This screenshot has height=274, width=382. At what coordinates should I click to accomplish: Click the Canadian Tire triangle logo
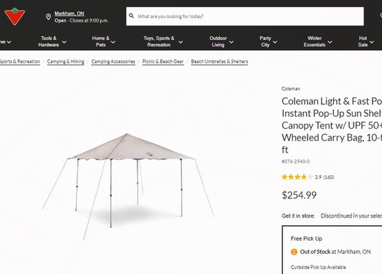[15, 16]
